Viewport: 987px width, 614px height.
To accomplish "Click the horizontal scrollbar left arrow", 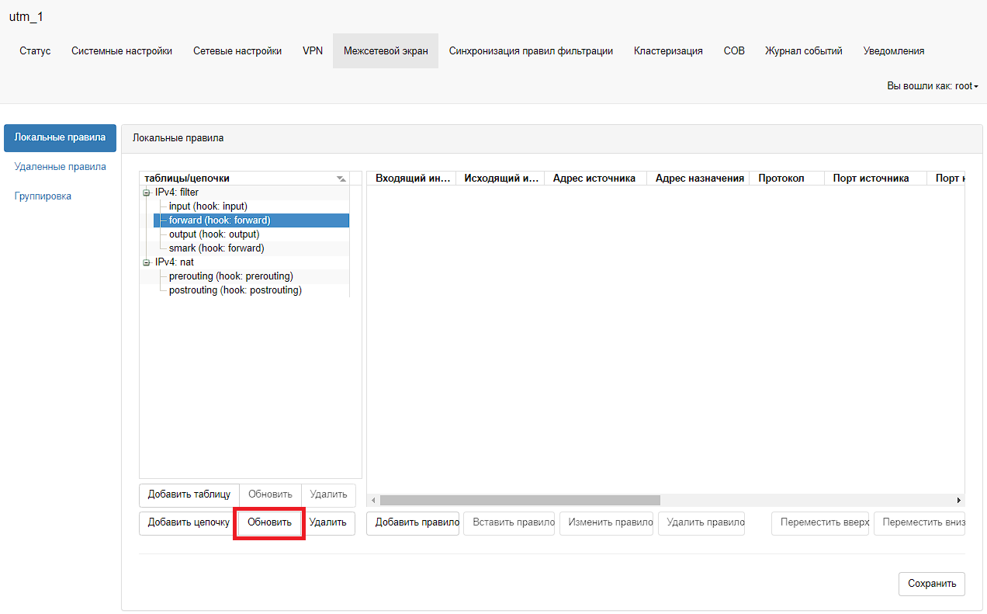I will (x=373, y=501).
